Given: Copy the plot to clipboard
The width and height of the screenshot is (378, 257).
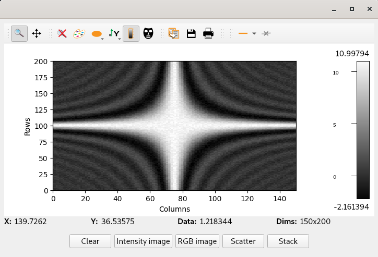Looking at the screenshot, I should 174,33.
